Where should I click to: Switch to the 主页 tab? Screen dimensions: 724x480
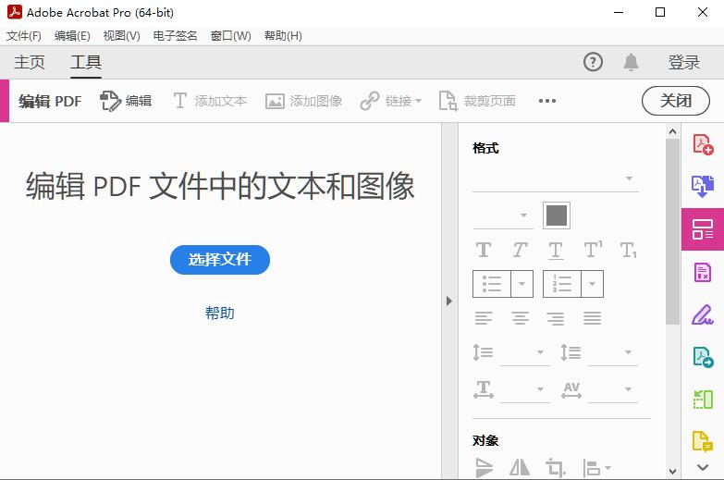[x=30, y=62]
